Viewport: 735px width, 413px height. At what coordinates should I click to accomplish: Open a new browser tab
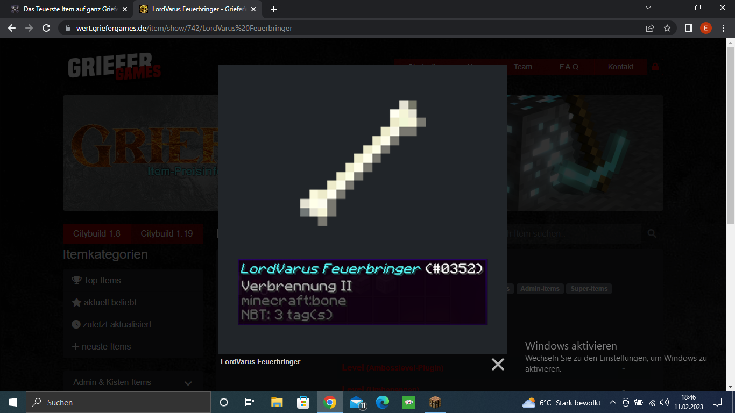[x=274, y=9]
